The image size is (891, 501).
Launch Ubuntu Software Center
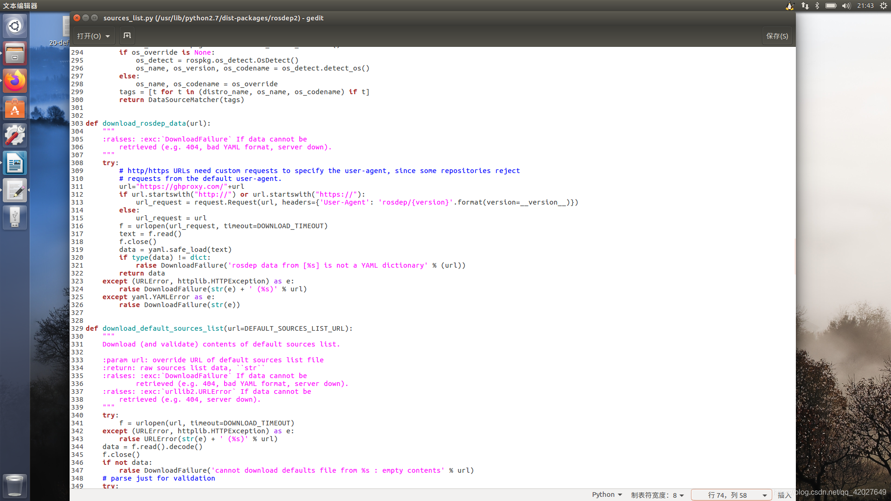point(15,109)
